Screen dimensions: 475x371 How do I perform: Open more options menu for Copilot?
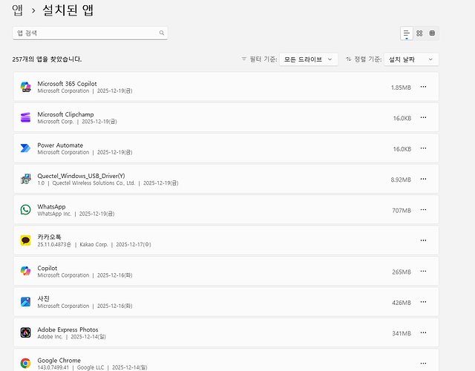click(x=423, y=272)
